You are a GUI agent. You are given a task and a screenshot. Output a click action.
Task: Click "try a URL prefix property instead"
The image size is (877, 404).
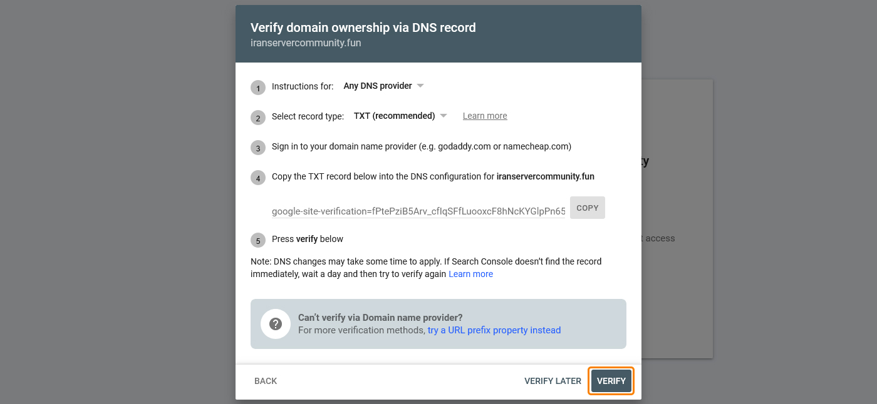[x=494, y=330]
